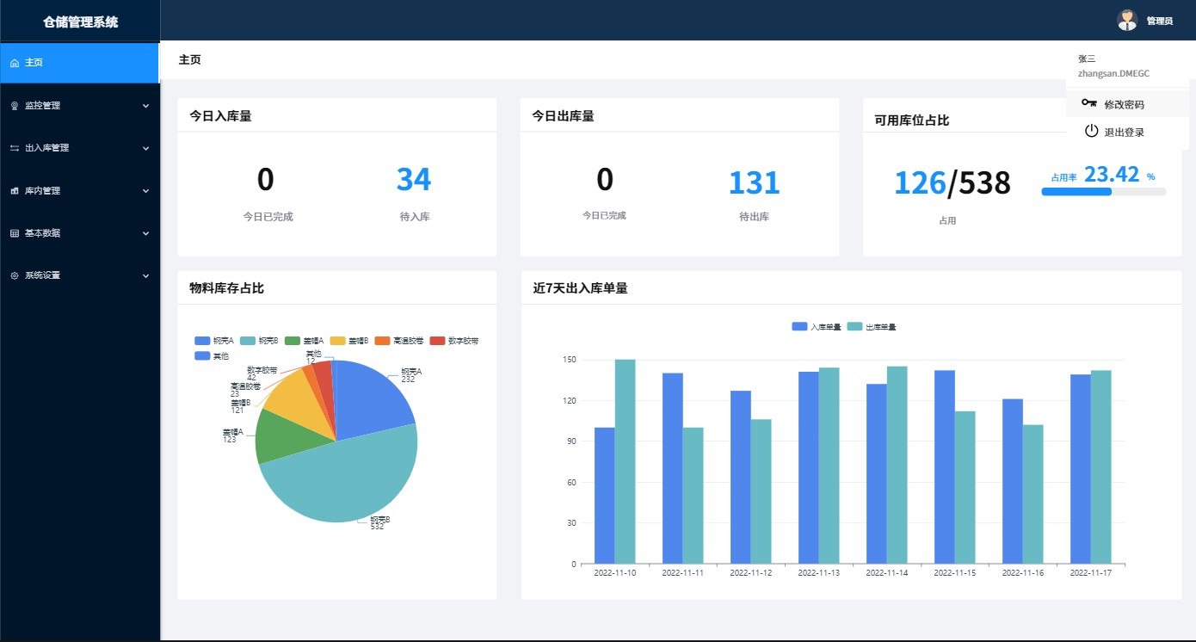Expand 系统设置 using its chevron arrow
The width and height of the screenshot is (1196, 642).
(145, 276)
